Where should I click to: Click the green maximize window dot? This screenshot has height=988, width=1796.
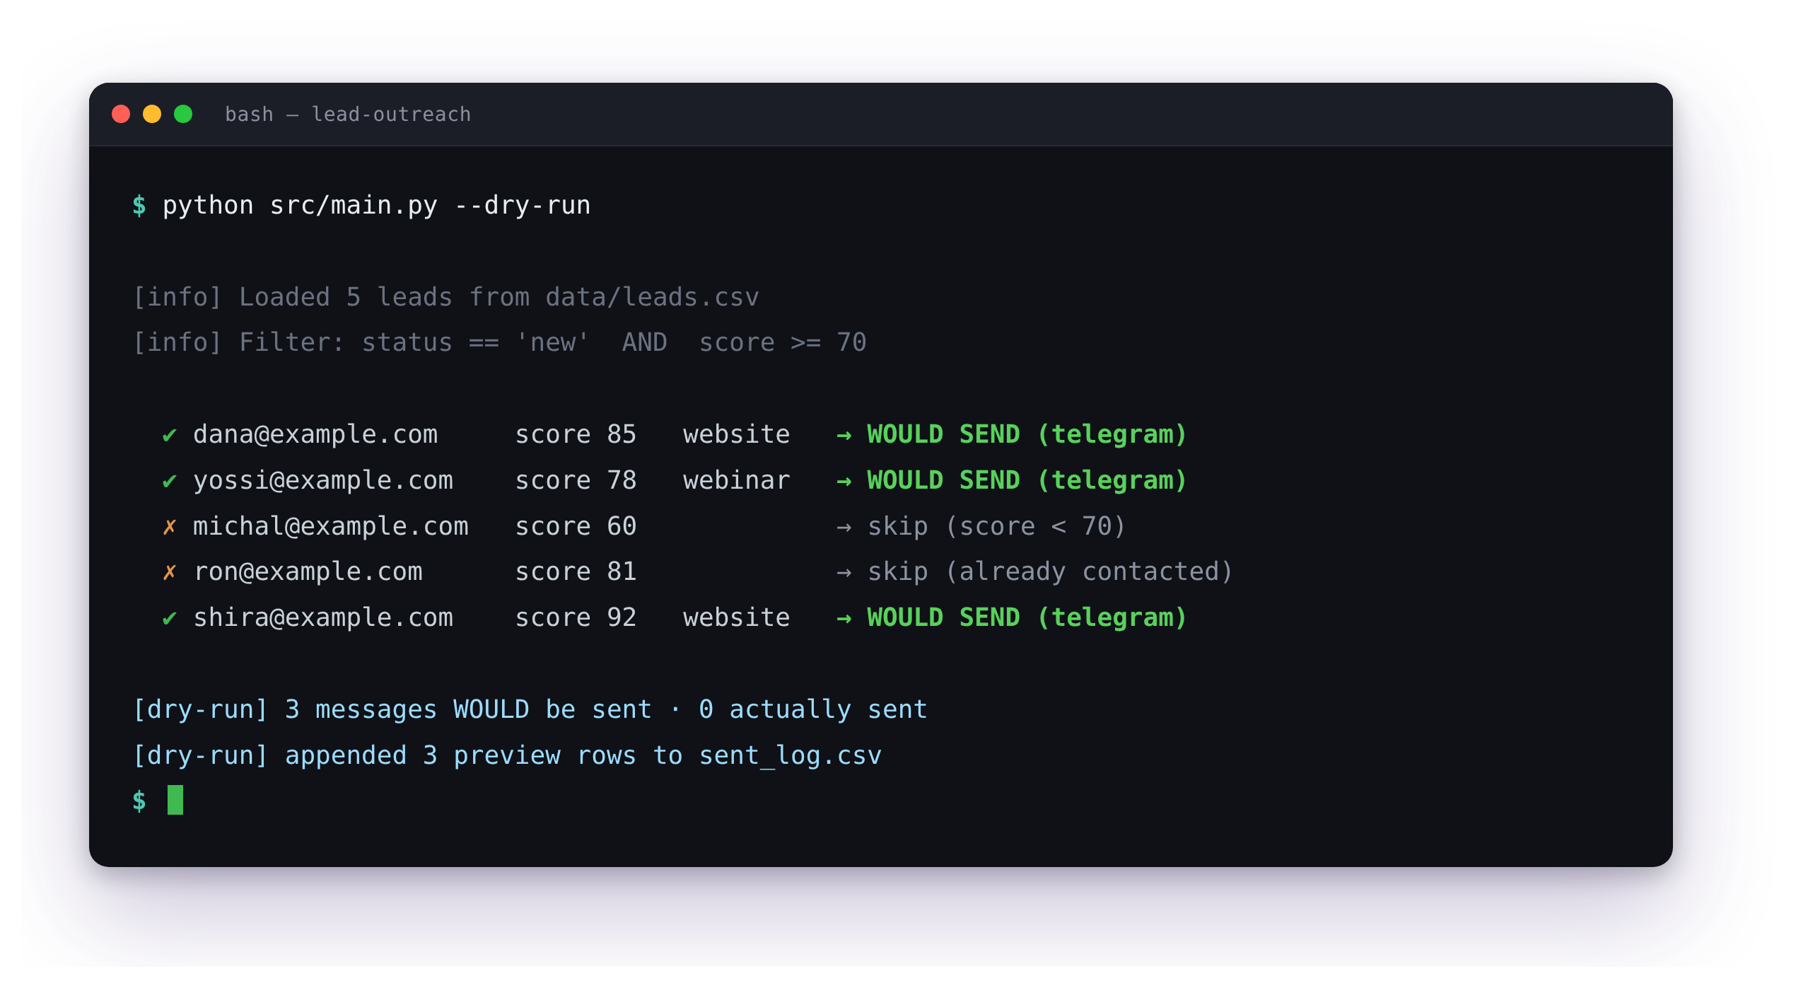pos(183,114)
